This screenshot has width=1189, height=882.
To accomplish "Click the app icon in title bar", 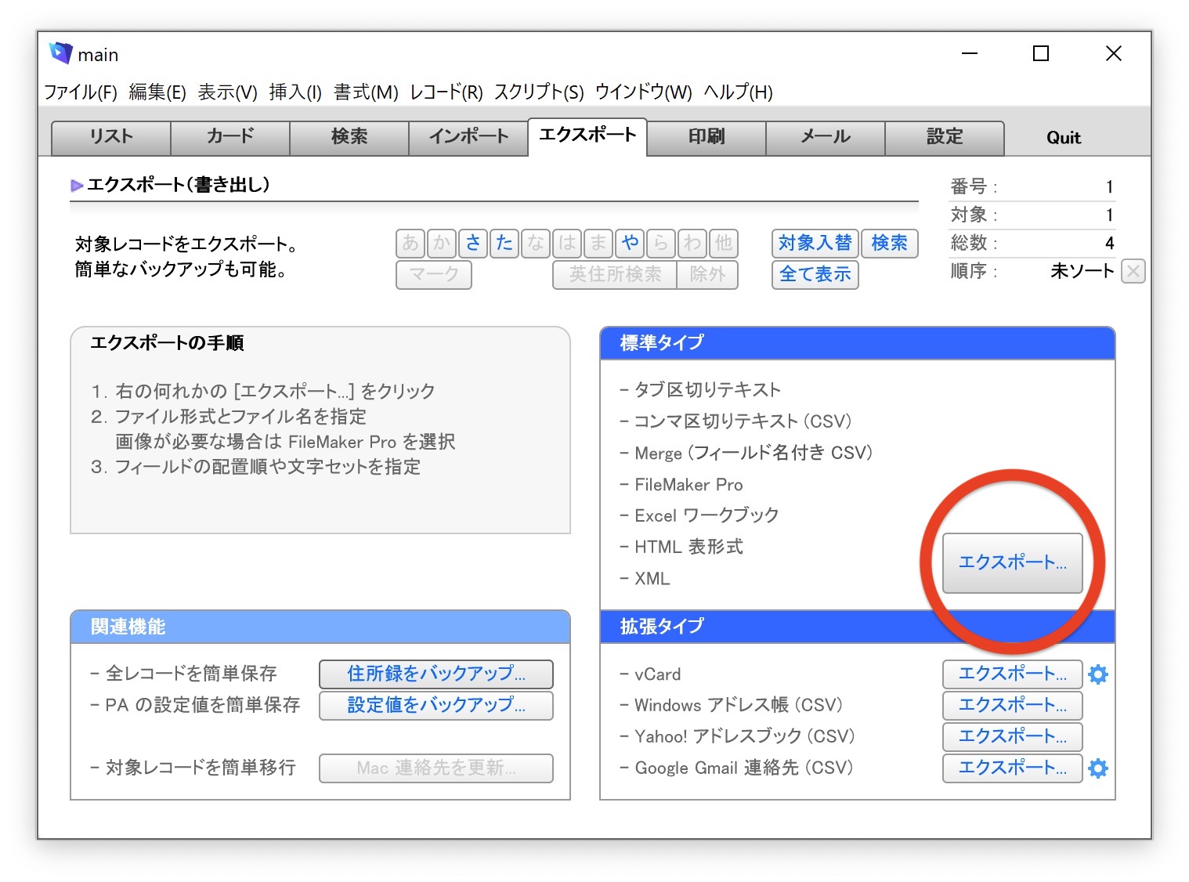I will tap(60, 53).
